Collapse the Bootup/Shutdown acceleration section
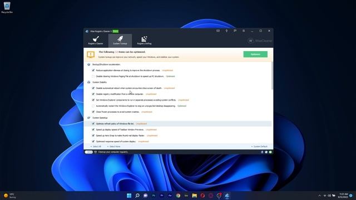 click(89, 64)
